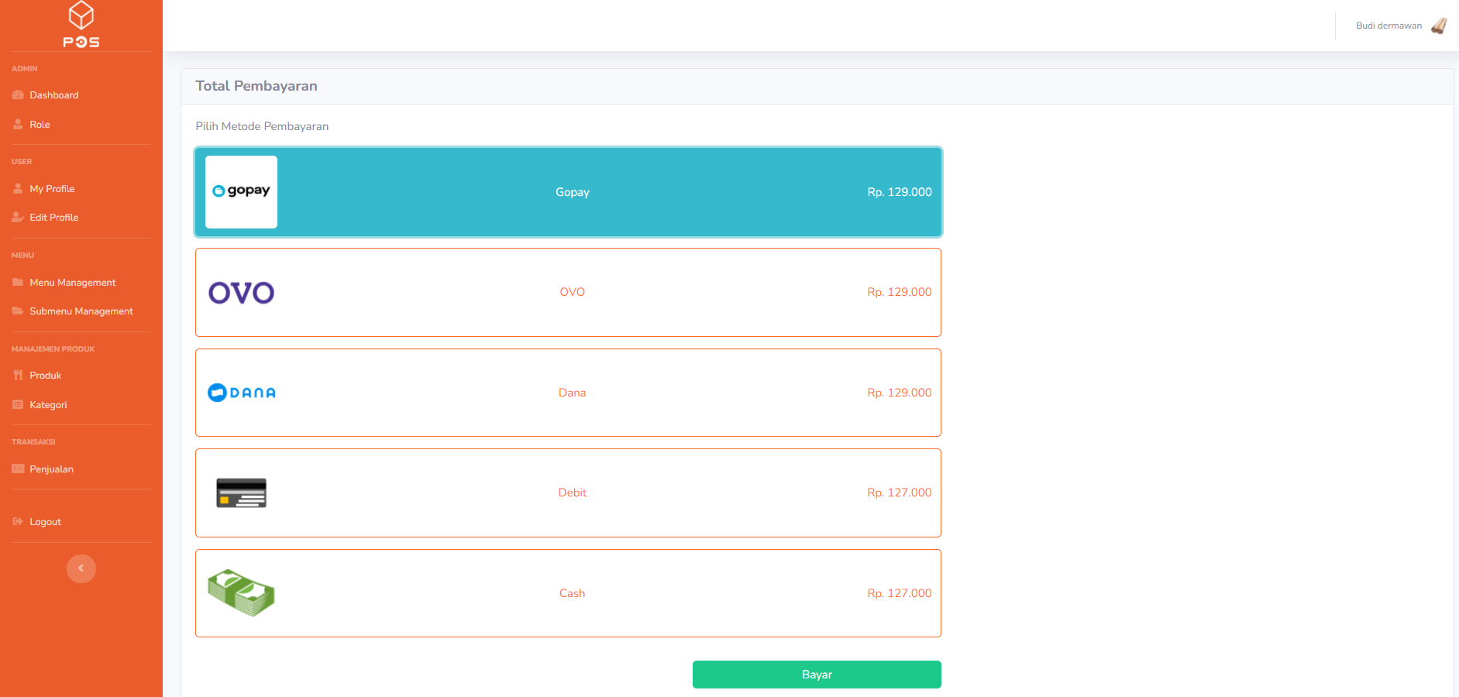Click the My Profile person icon
Image resolution: width=1459 pixels, height=697 pixels.
tap(18, 188)
